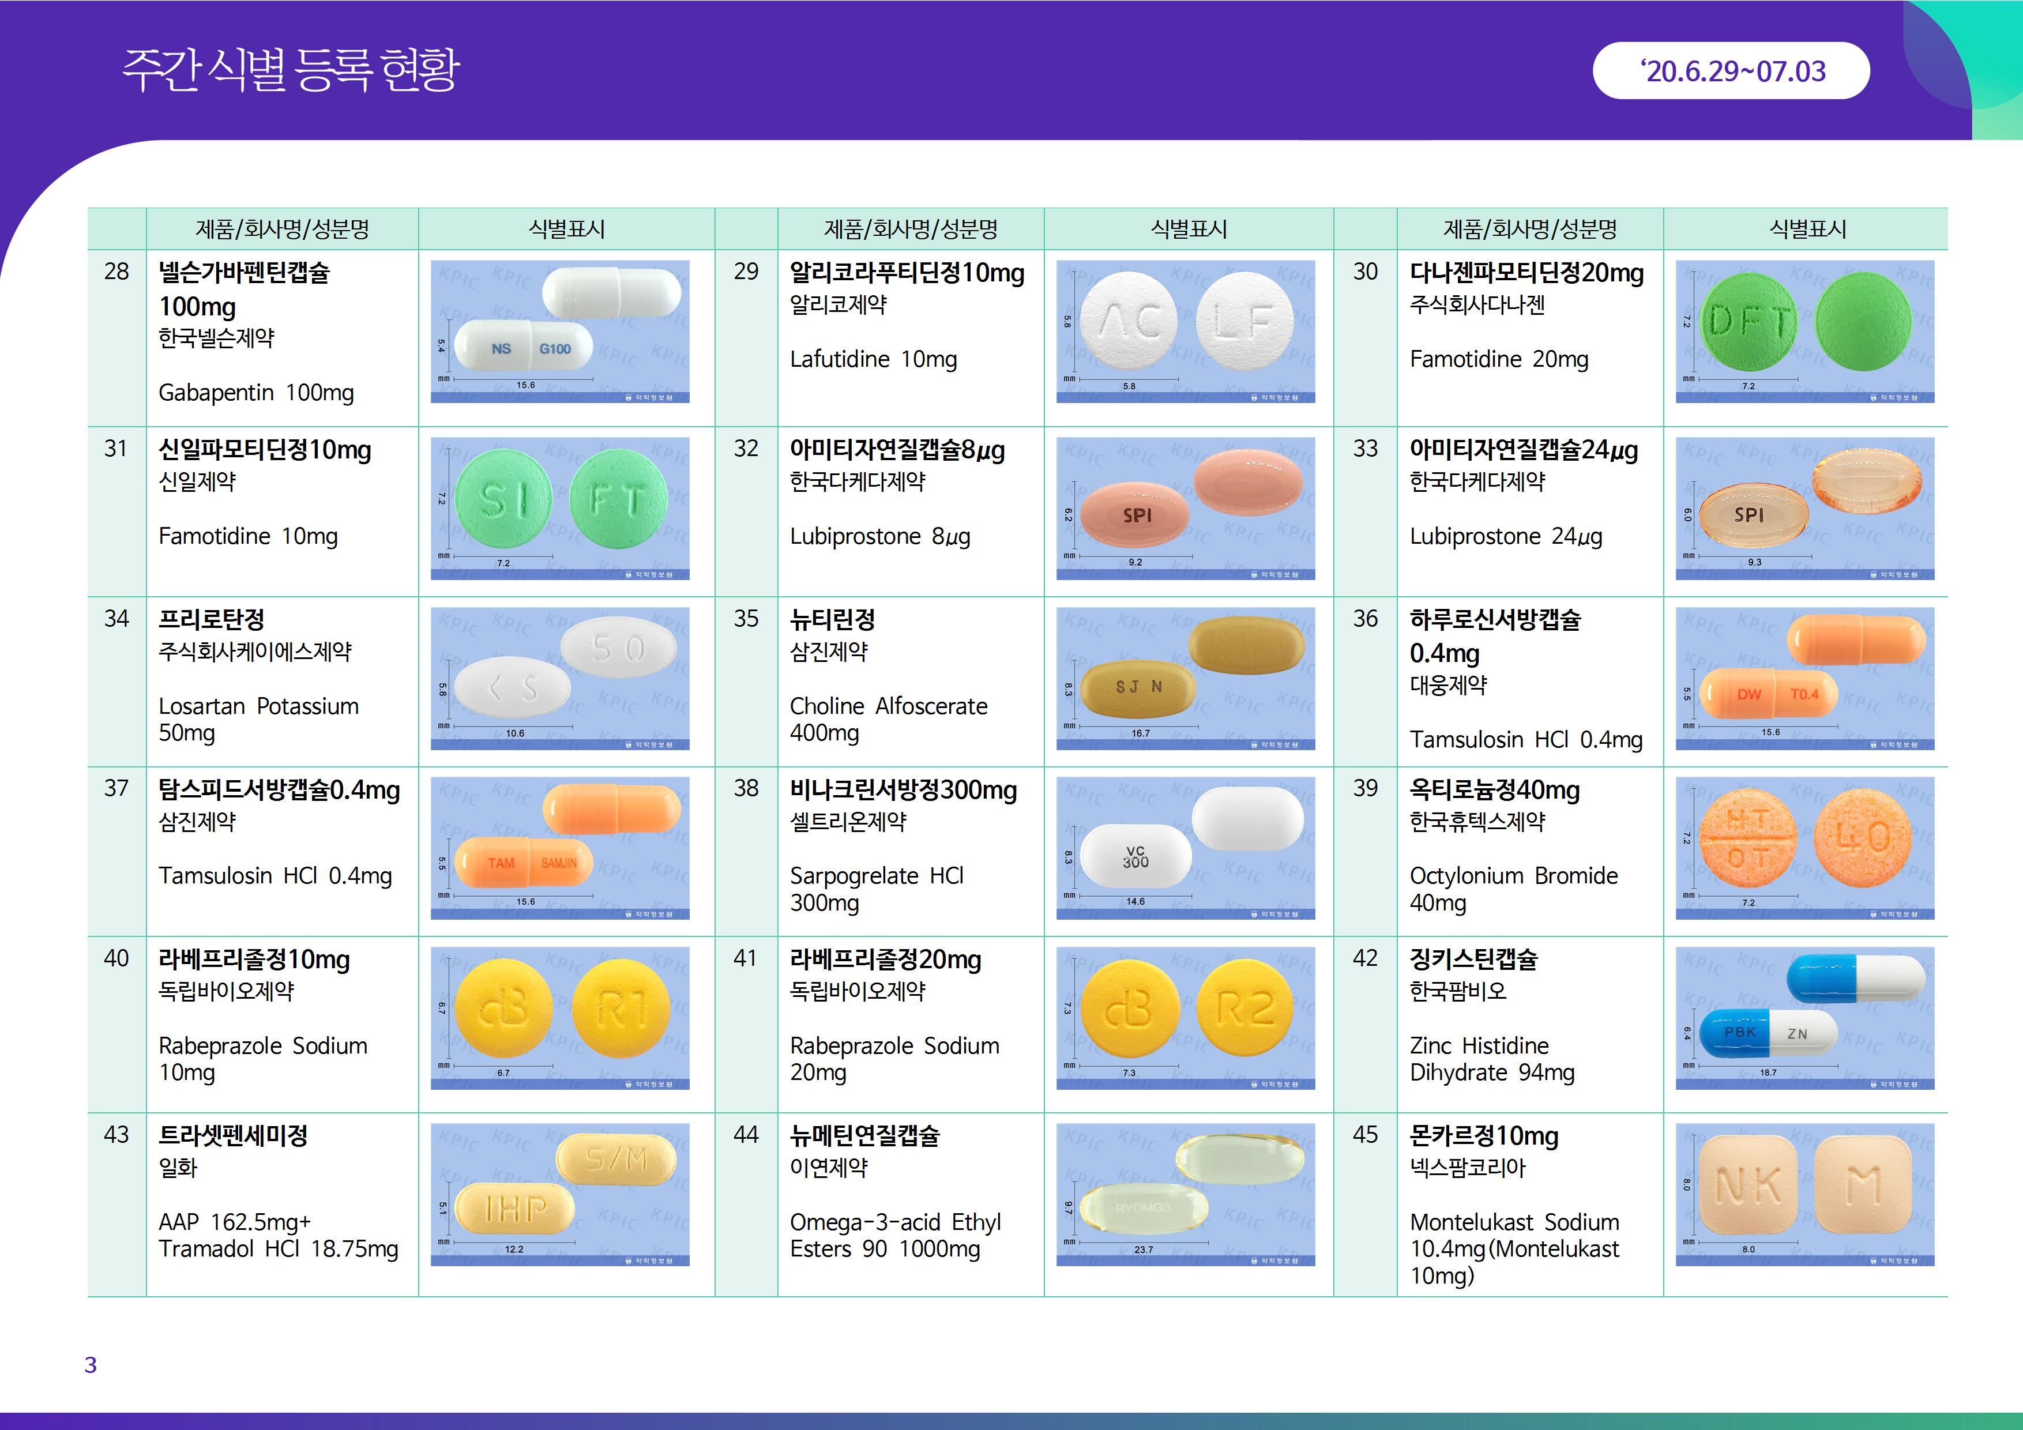
Task: Click the TAM SAMJIN capsule image
Action: point(559,848)
